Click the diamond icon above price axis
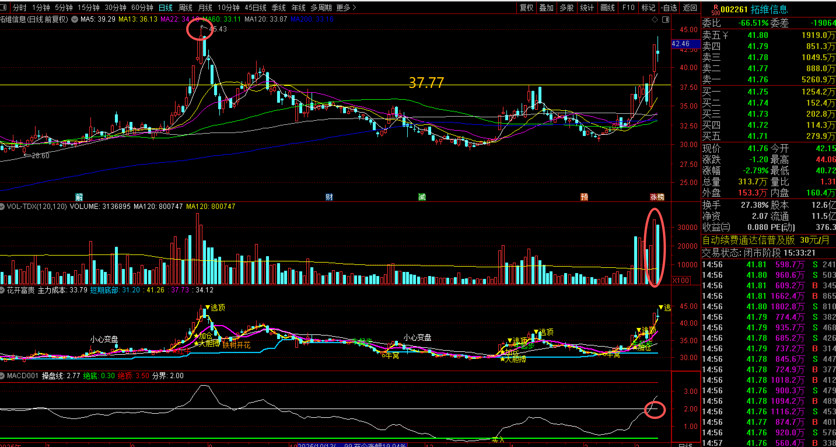Image resolution: width=836 pixels, height=447 pixels. 655,20
